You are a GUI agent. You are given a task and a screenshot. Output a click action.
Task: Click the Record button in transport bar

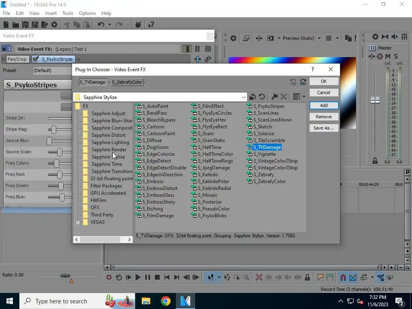point(109,277)
